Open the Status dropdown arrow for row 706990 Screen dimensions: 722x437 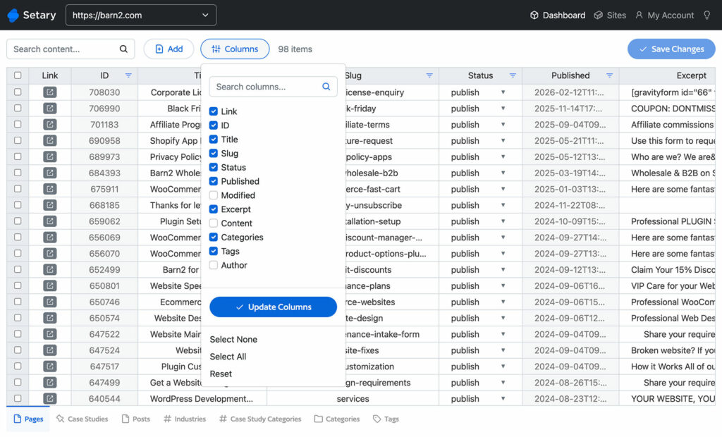(503, 109)
